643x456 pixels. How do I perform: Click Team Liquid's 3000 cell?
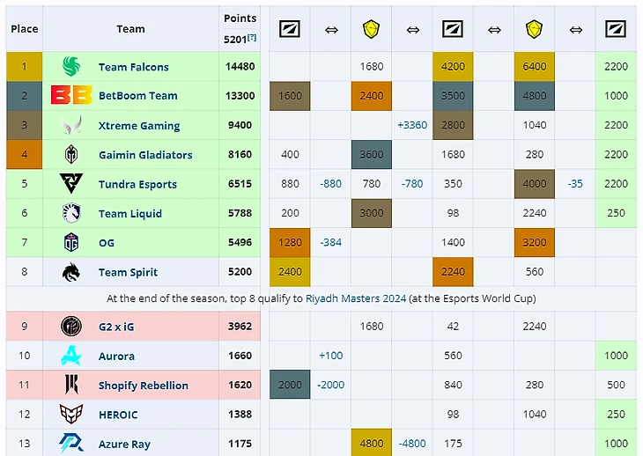pos(371,213)
